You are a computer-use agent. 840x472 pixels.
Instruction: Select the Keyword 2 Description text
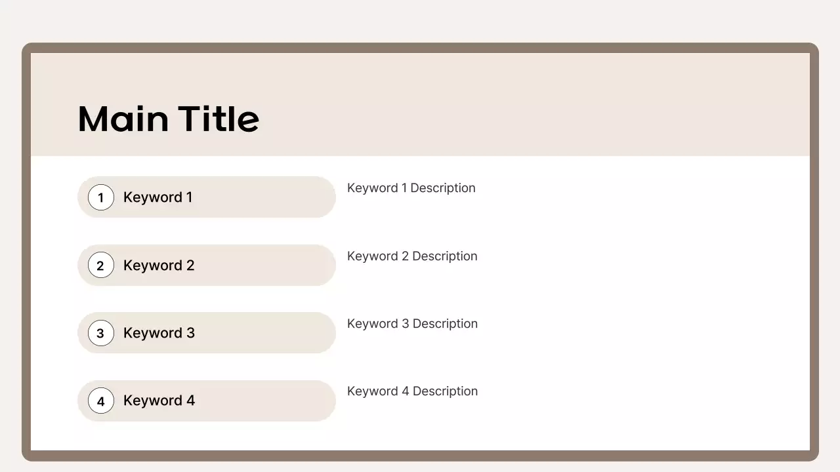point(412,256)
